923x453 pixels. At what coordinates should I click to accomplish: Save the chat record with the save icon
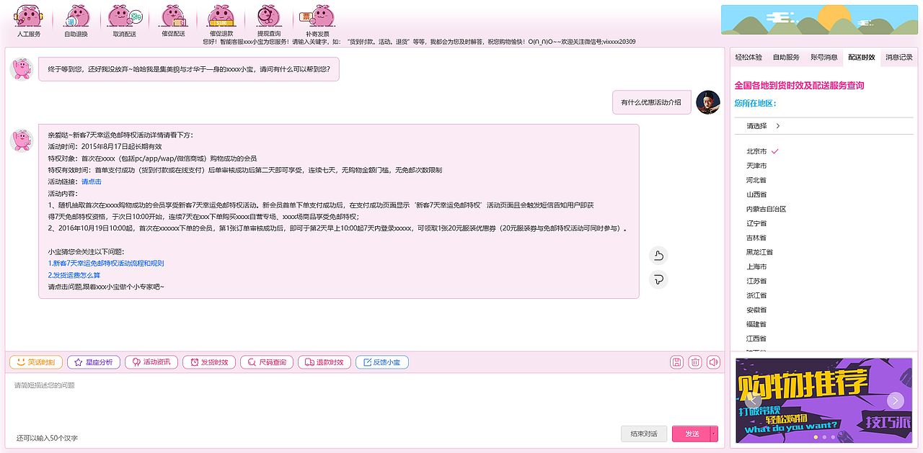click(x=676, y=362)
